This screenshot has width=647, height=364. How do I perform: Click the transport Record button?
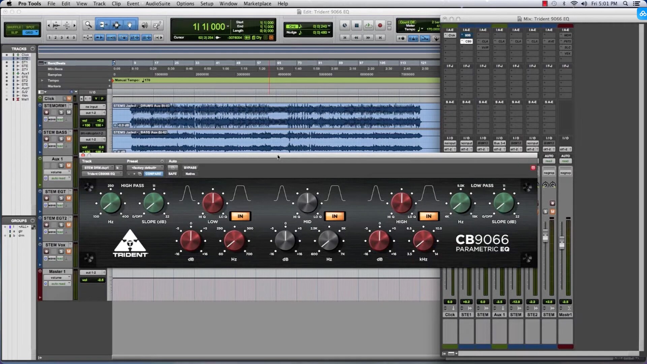click(x=380, y=25)
